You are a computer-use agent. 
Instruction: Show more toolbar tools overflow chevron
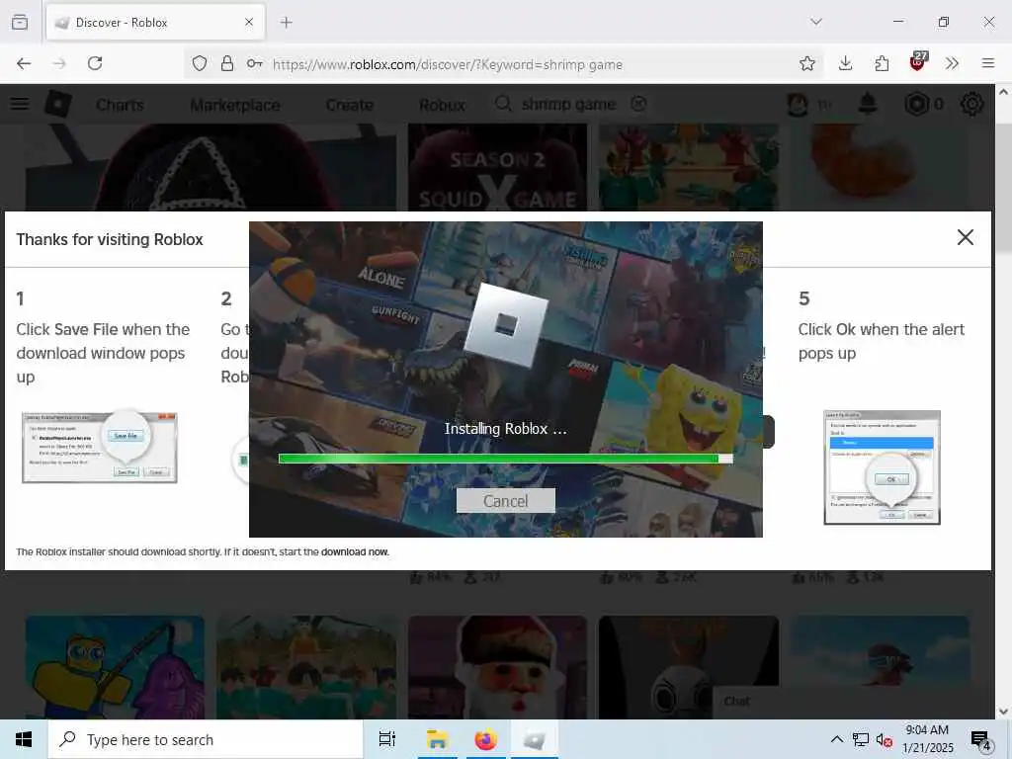pos(952,63)
